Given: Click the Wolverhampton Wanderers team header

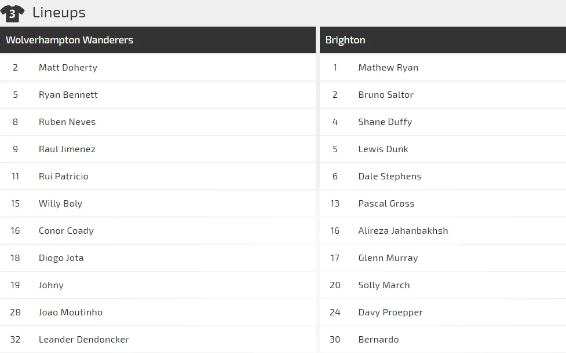Looking at the screenshot, I should (x=70, y=40).
